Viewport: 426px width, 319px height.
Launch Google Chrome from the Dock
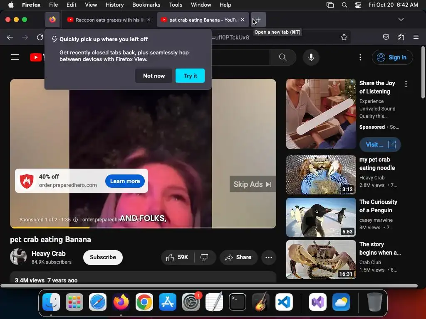pyautogui.click(x=144, y=302)
